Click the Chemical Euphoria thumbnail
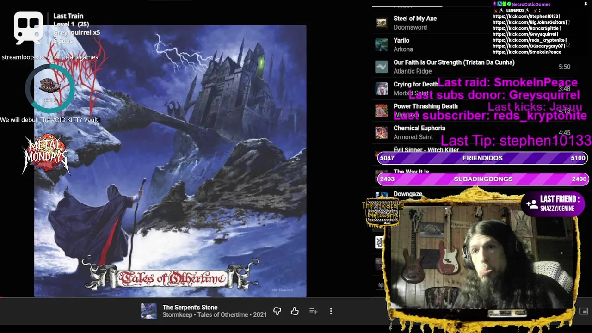The image size is (592, 333). pyautogui.click(x=381, y=133)
